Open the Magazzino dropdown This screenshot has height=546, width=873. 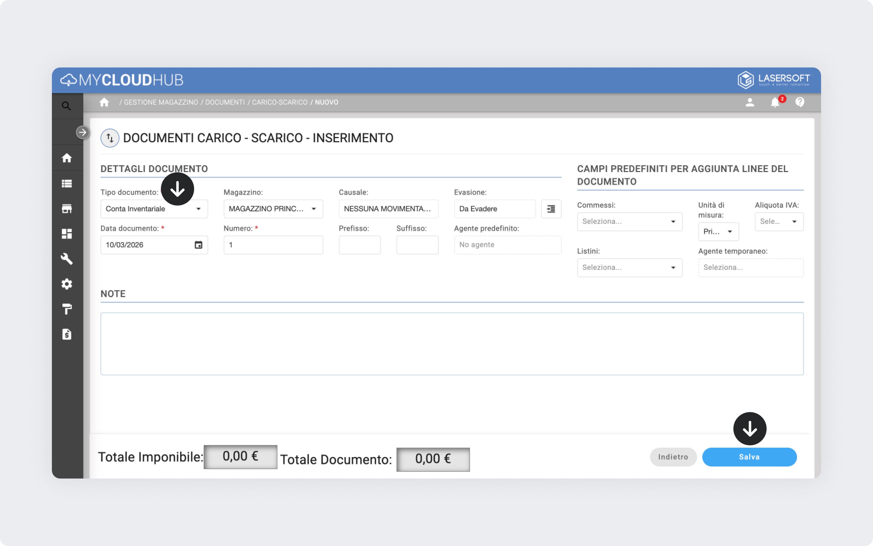313,209
